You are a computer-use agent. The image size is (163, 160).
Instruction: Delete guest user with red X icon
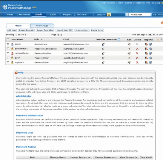pyautogui.click(x=137, y=58)
